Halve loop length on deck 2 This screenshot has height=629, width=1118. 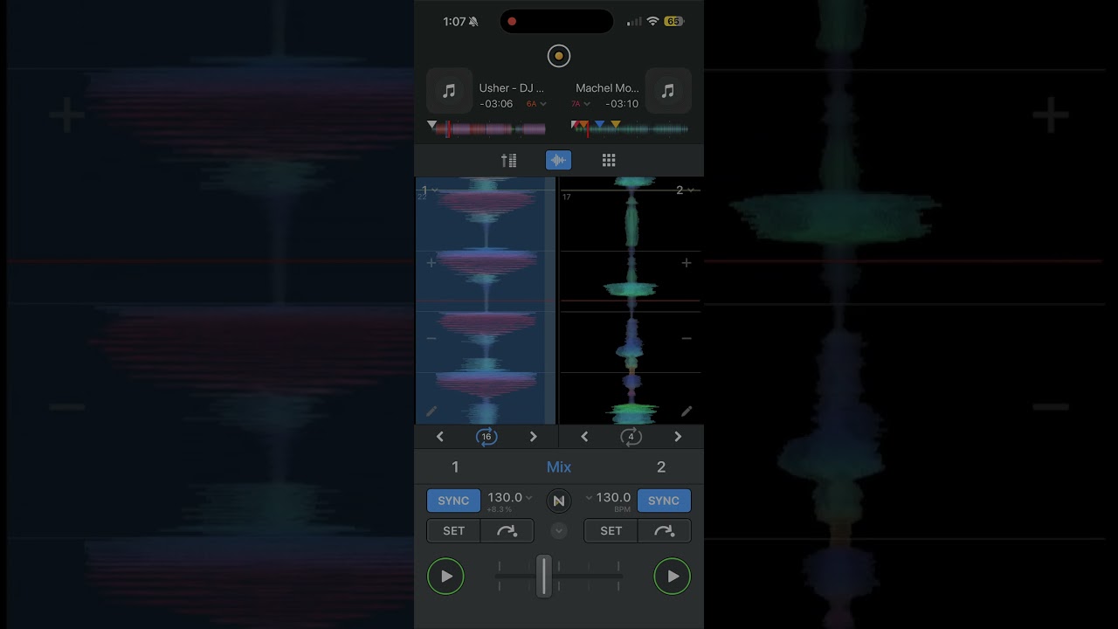point(584,437)
